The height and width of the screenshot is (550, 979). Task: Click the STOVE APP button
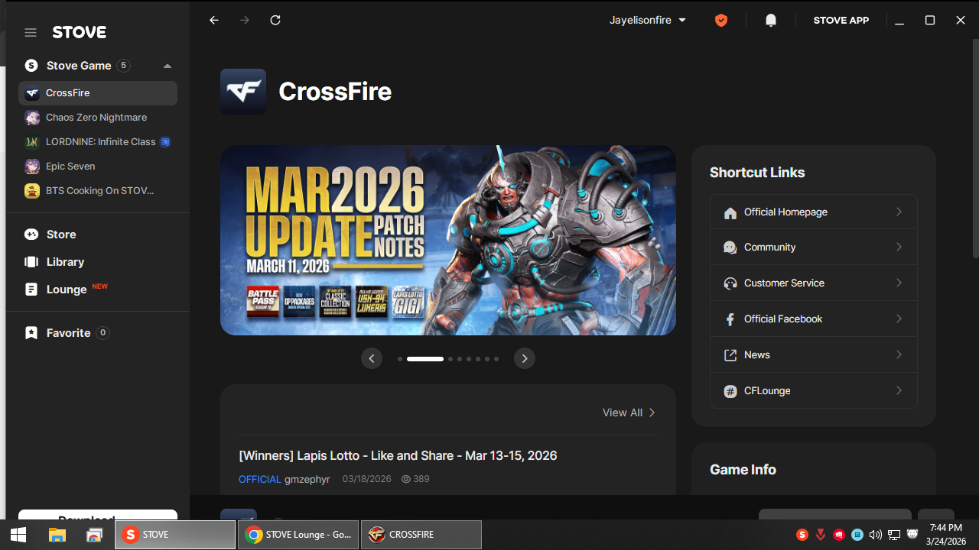841,21
